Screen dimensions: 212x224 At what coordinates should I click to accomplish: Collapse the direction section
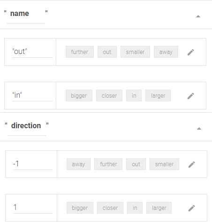[x=199, y=129]
